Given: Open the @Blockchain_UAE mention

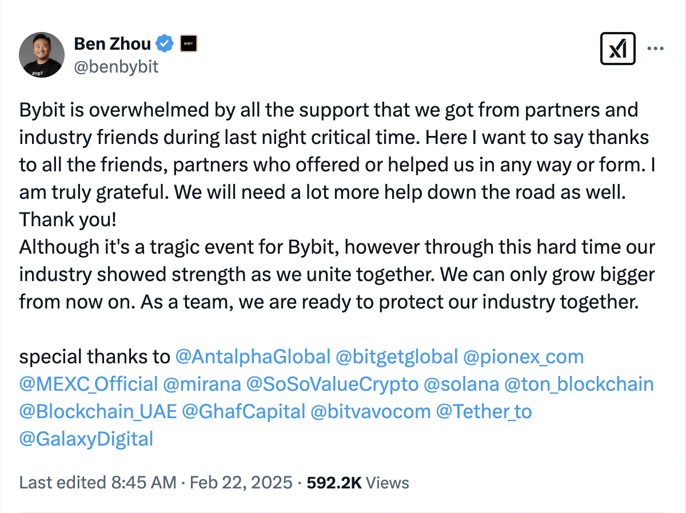Looking at the screenshot, I should click(x=97, y=411).
